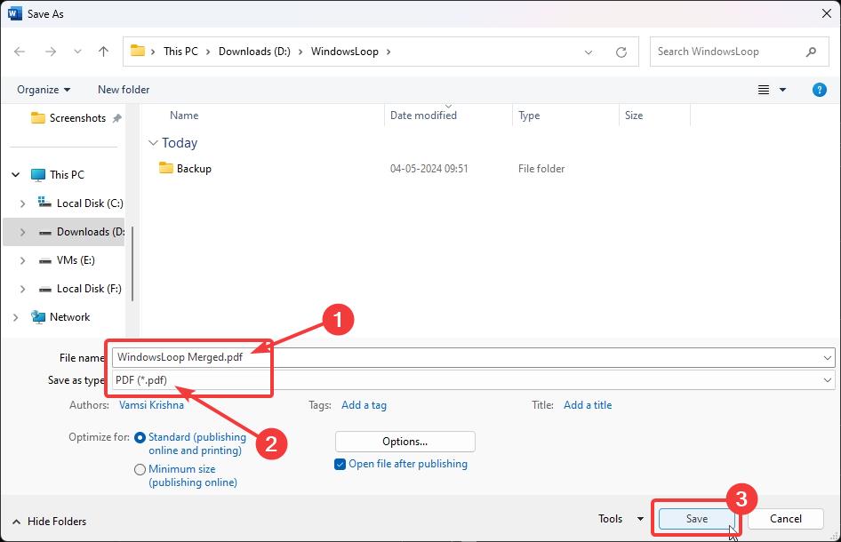Screen dimensions: 841x542
Task: Select the Standard publishing option
Action: tap(139, 436)
